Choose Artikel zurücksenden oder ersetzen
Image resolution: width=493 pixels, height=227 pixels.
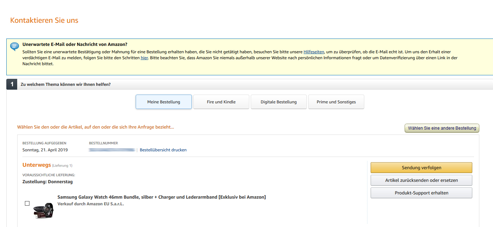[x=421, y=180]
